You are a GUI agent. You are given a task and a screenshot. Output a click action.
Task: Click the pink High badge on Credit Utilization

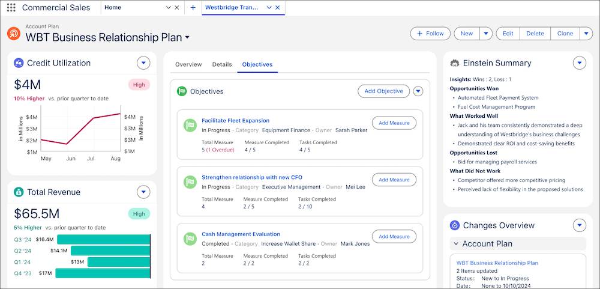point(139,85)
